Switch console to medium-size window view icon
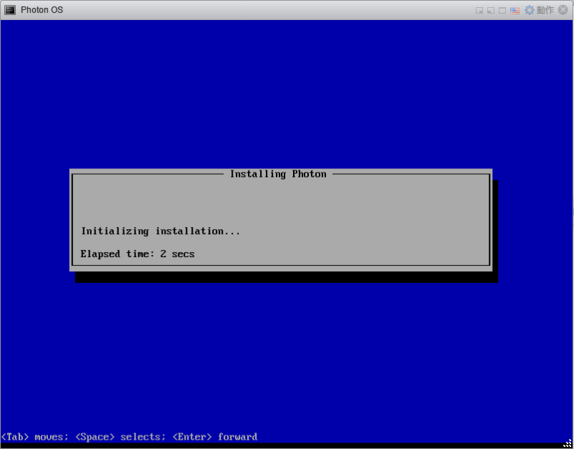 491,10
